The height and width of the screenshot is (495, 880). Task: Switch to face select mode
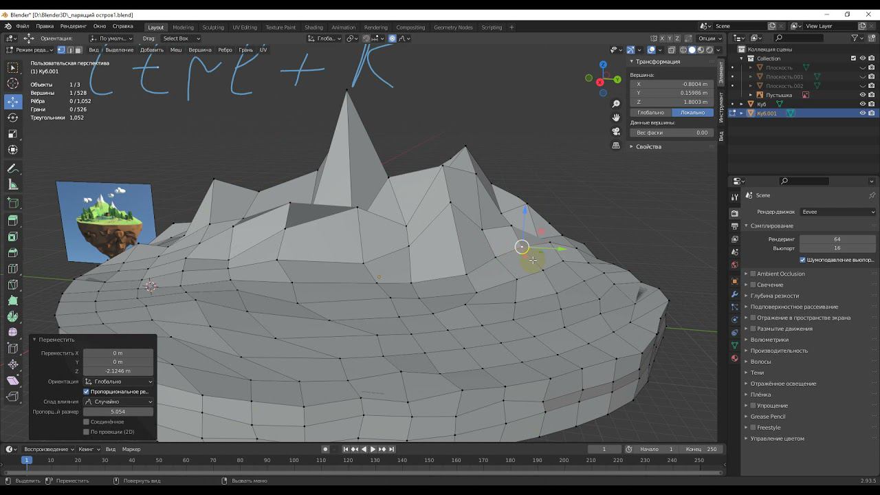coord(78,49)
